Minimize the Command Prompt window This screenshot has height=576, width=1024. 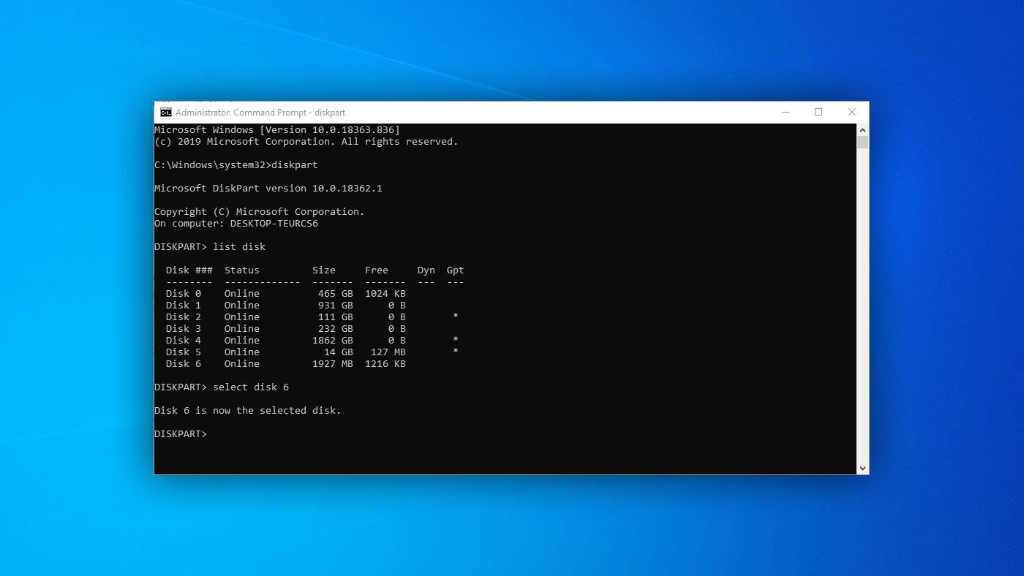[785, 113]
